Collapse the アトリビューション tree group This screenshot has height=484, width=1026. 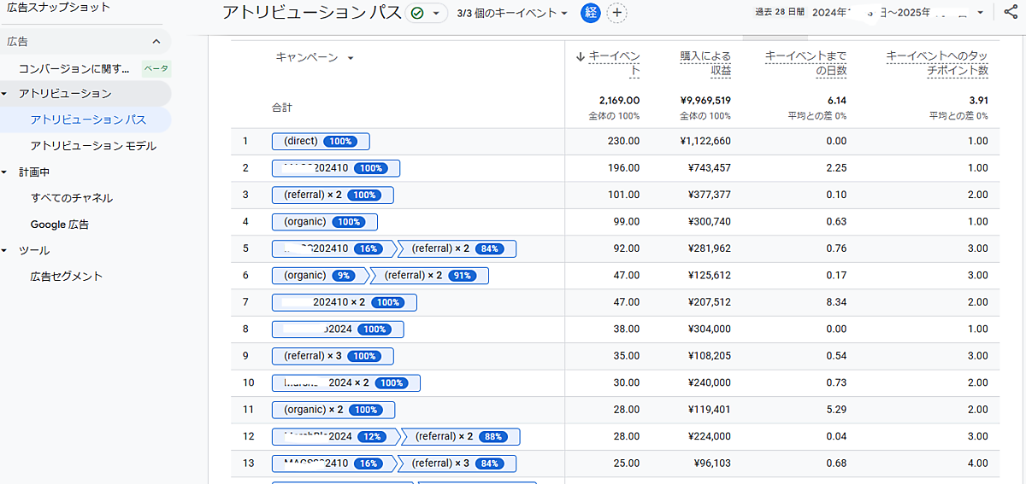point(5,94)
